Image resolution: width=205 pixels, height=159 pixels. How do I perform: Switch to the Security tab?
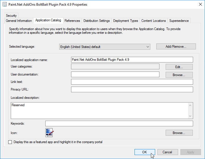pyautogui.click(x=11, y=16)
